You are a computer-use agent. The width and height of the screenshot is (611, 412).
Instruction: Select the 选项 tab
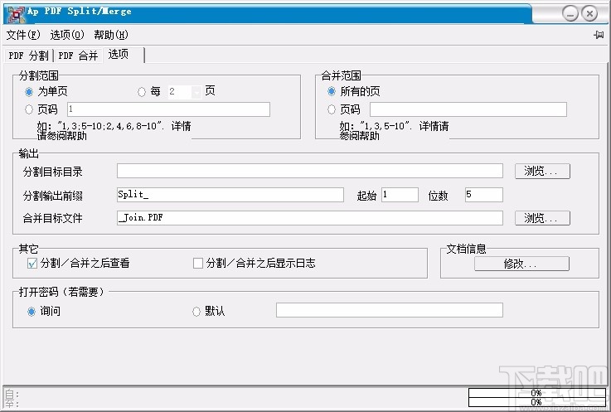click(x=124, y=55)
